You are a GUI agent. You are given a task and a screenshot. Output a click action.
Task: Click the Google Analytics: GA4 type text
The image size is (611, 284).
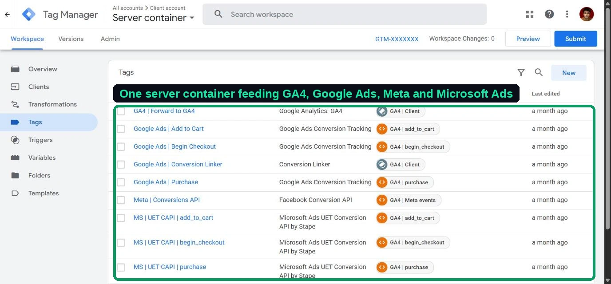pyautogui.click(x=311, y=111)
